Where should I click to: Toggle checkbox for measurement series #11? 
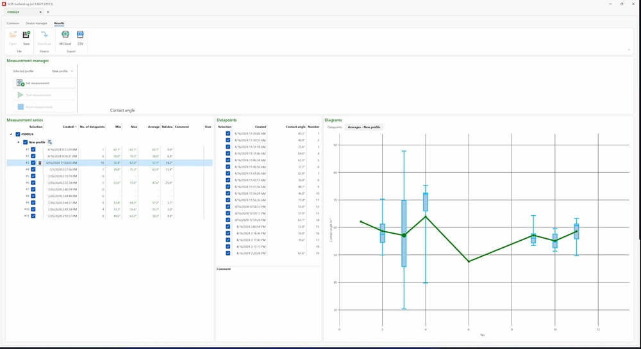tap(33, 216)
